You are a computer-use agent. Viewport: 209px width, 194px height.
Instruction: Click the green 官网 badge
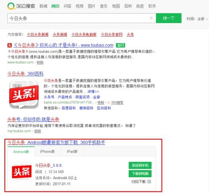[x=120, y=45]
